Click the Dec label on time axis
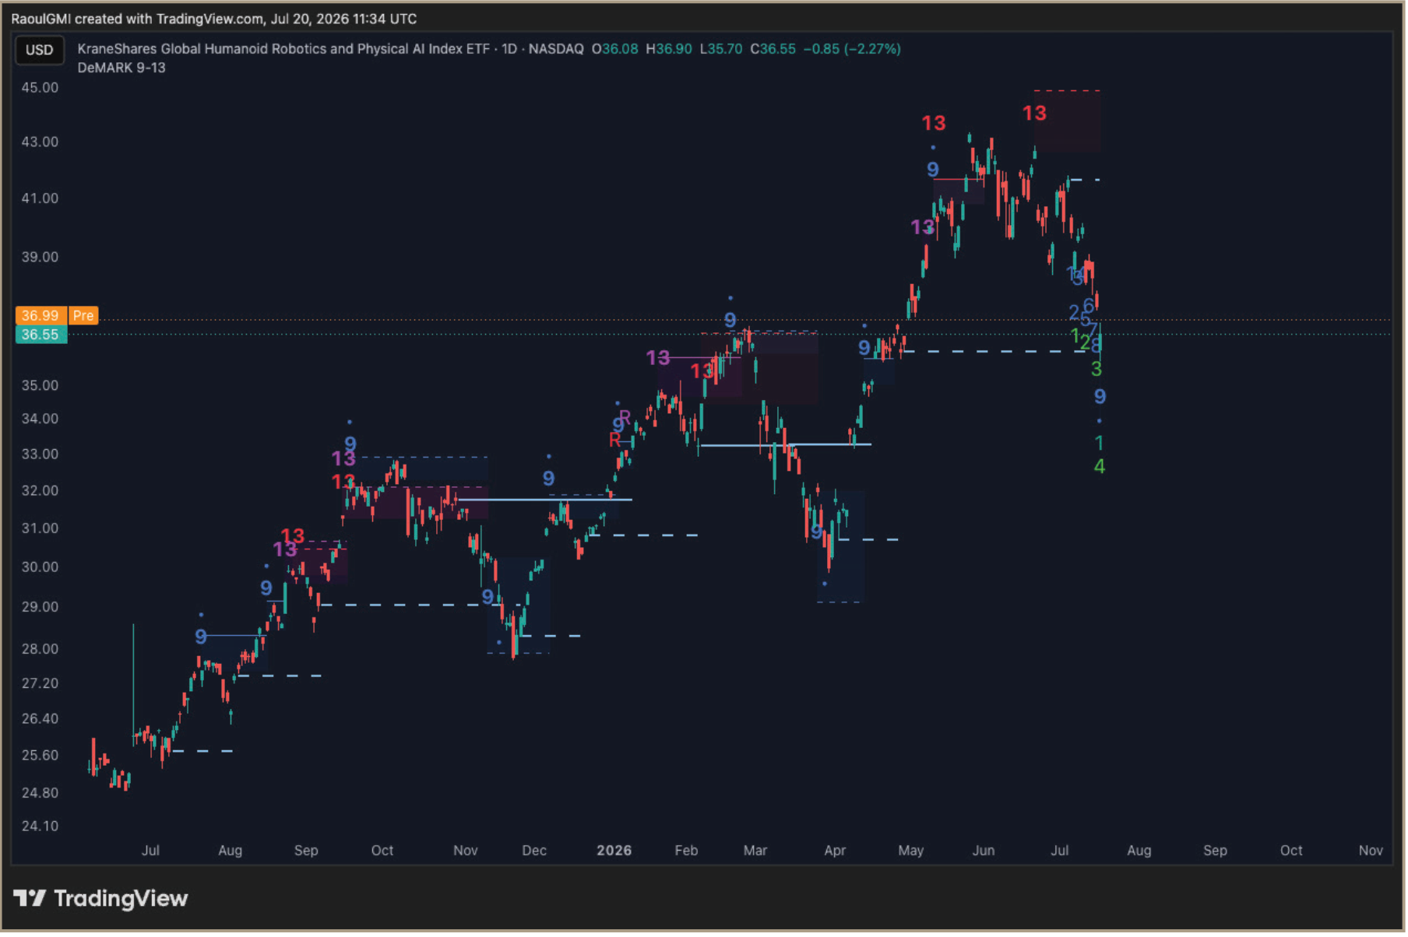 coord(534,851)
